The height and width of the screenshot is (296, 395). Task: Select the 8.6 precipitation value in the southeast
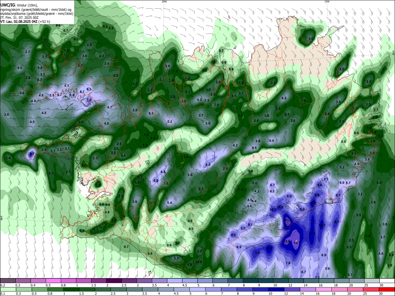320,185
